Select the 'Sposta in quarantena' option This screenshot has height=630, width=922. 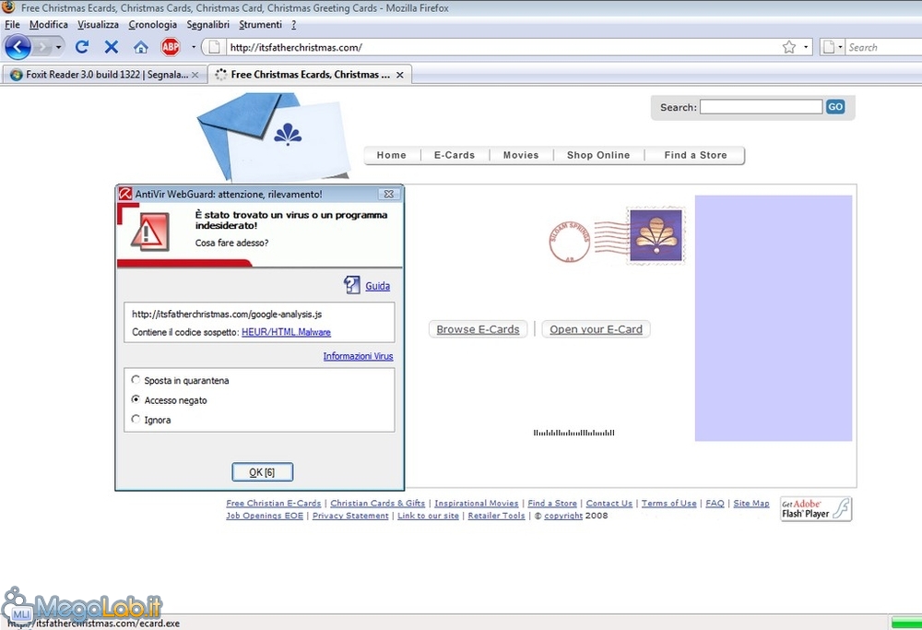point(136,380)
